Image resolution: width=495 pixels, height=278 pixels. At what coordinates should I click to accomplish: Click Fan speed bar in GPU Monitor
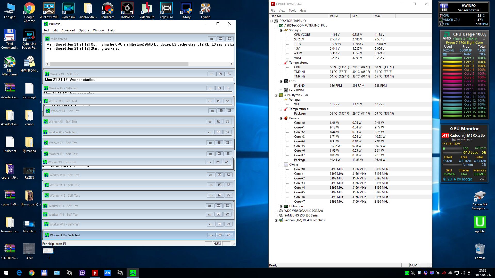(452, 148)
